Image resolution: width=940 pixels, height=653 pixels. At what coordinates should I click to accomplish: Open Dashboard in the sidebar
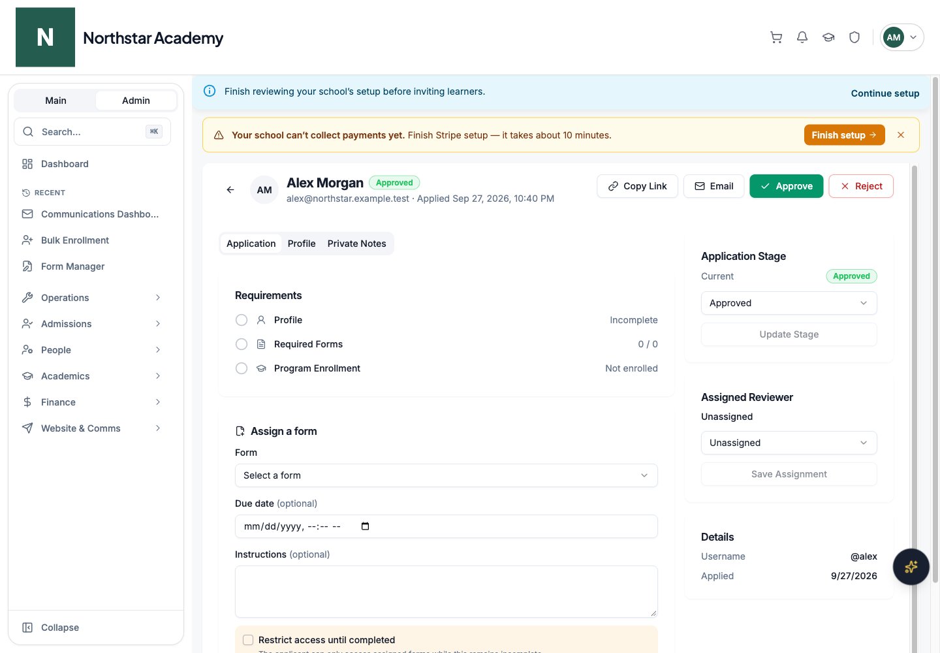click(x=92, y=164)
